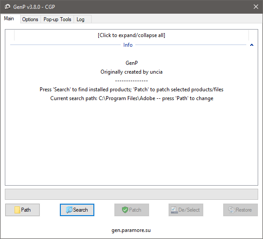Screen dimensions: 263x239
Task: Click the greyed-out Patch button
Action: click(x=132, y=210)
